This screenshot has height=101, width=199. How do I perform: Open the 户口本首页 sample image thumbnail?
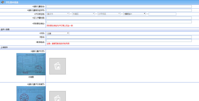31,94
